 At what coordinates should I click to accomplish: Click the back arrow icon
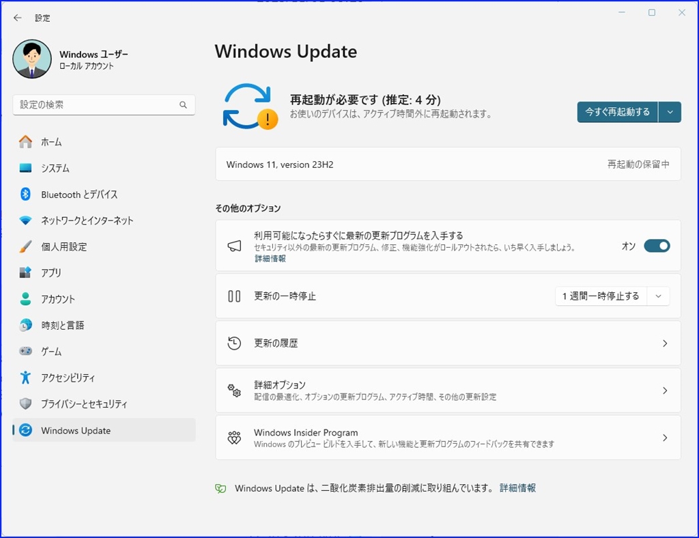coord(17,18)
